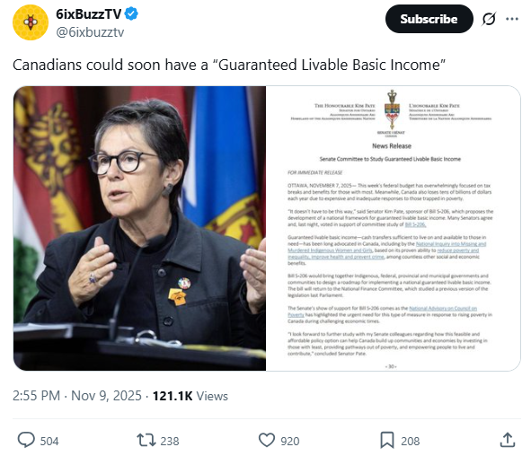Open the Senate news release image
The width and height of the screenshot is (531, 456).
point(394,228)
